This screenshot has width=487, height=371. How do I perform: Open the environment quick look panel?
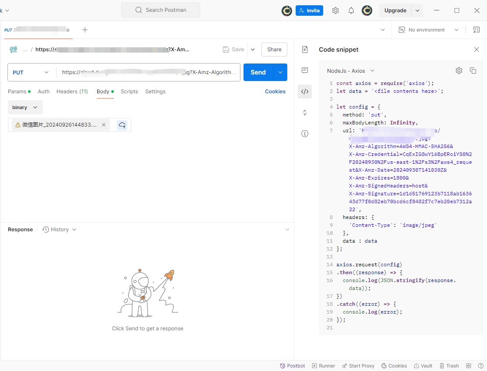coord(476,30)
